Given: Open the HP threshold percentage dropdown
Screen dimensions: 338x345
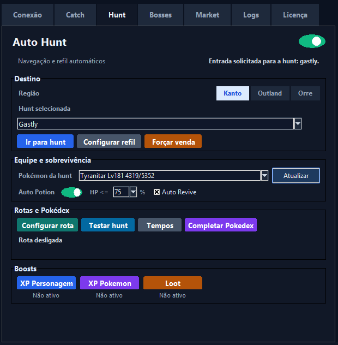Looking at the screenshot, I should pos(133,192).
